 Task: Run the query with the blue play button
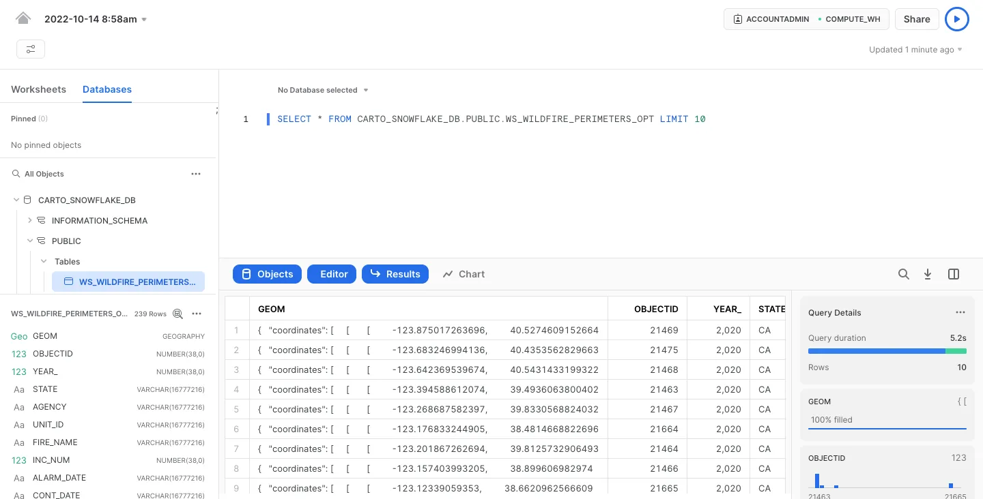[x=957, y=19]
